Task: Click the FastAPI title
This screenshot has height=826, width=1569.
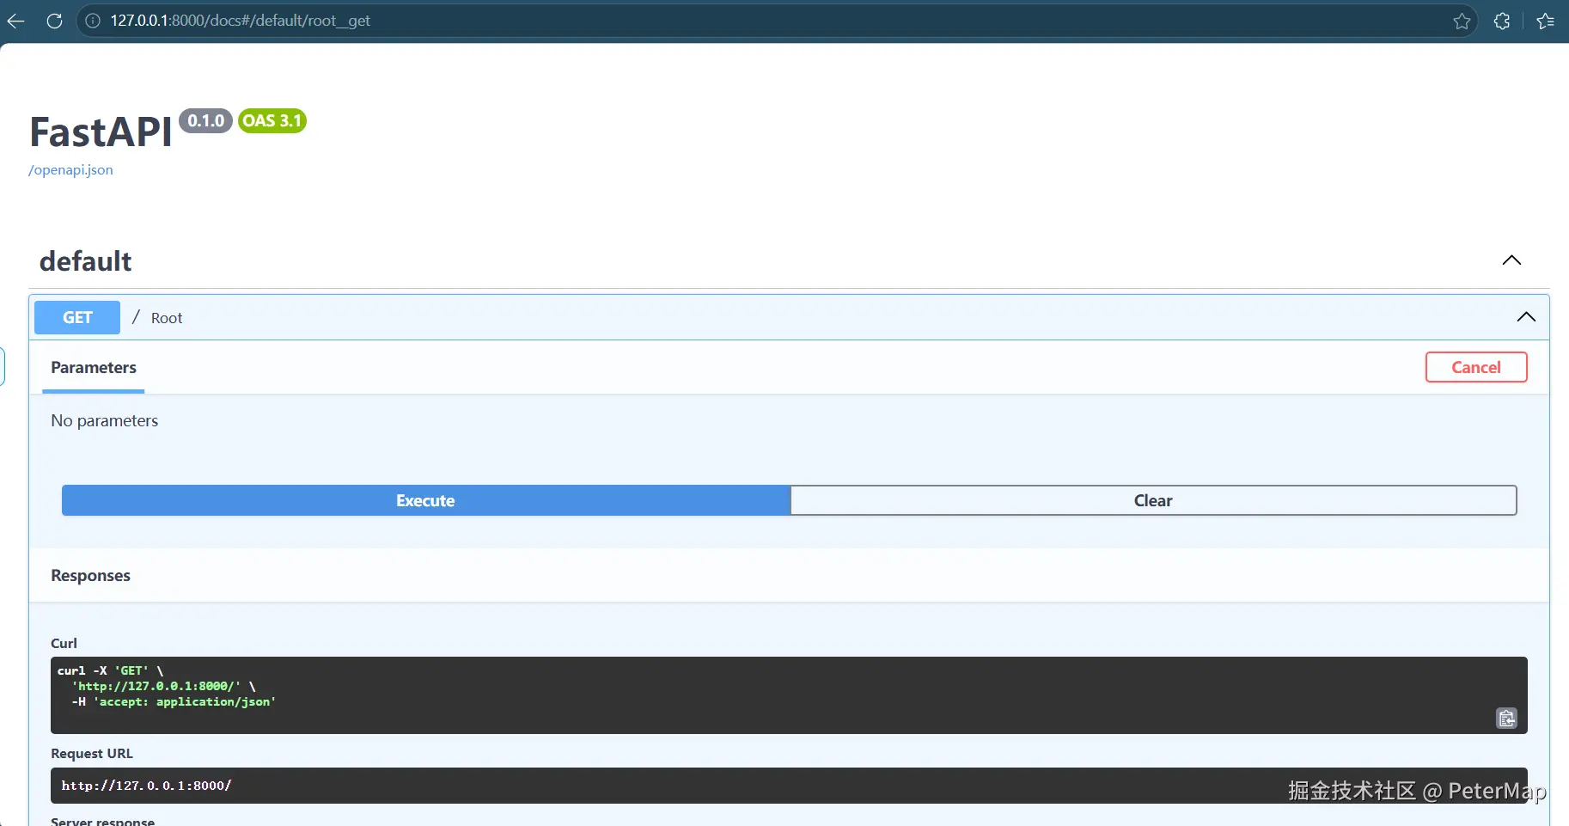Action: [x=101, y=132]
